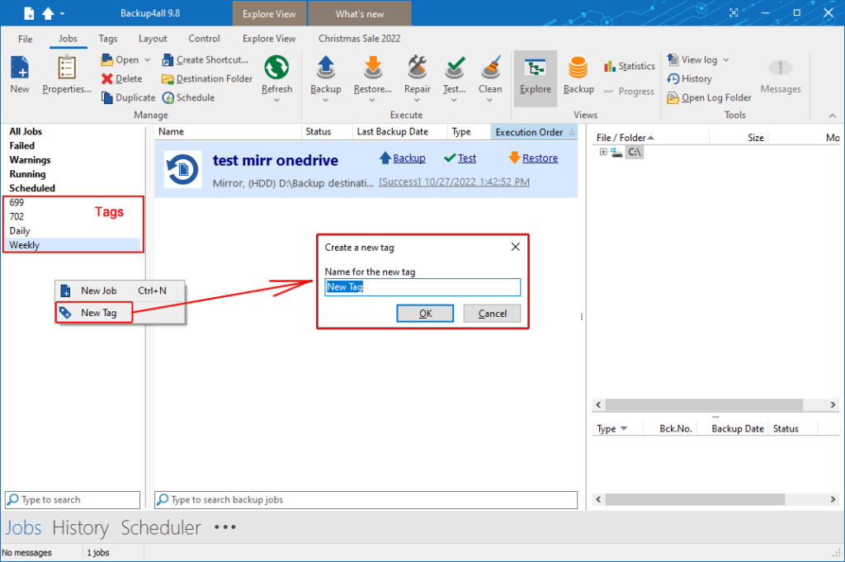This screenshot has width=845, height=562.
Task: Show the Statistics view
Action: (x=630, y=66)
